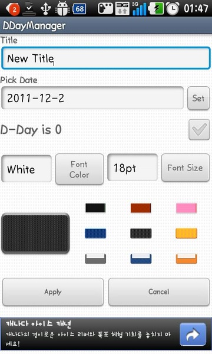Screen dimensions: 212x354
Task: Select the yellow lego-style background swatch
Action: pyautogui.click(x=186, y=234)
